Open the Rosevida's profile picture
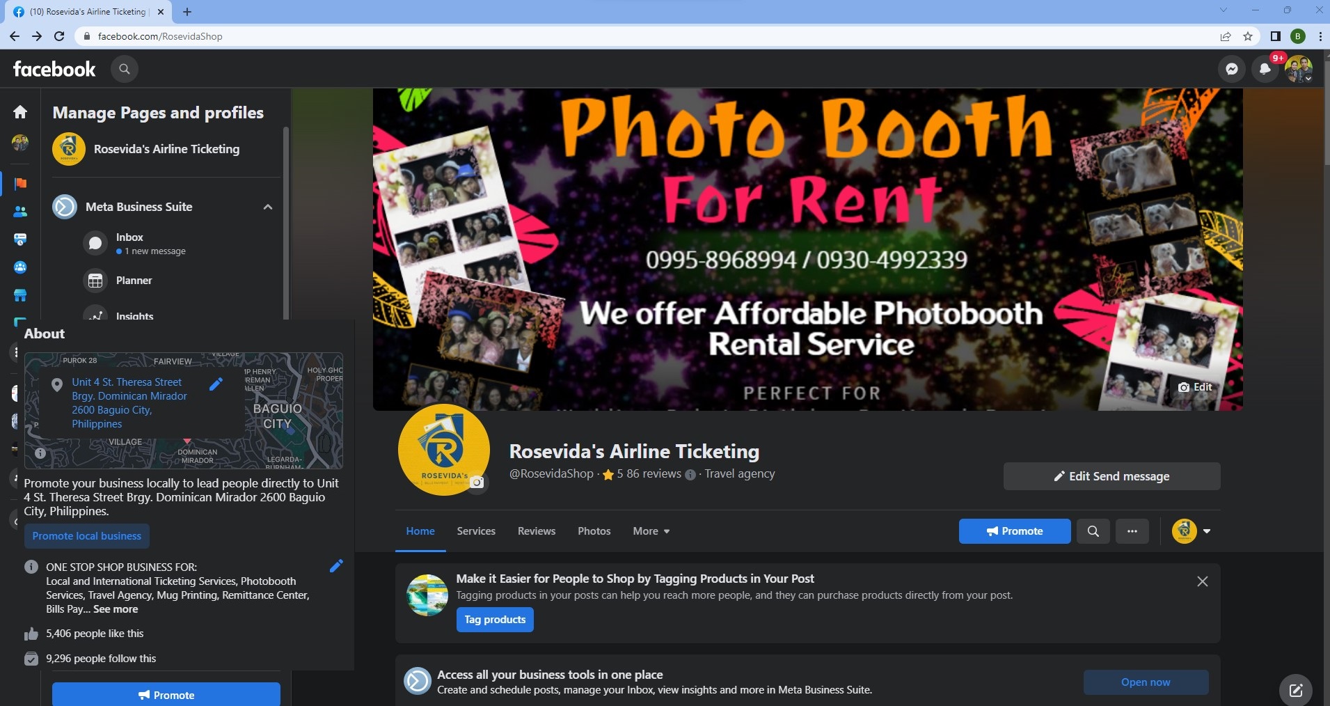This screenshot has height=706, width=1330. [443, 450]
